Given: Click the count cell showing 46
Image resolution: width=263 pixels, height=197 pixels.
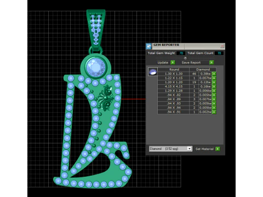Looking at the screenshot, I should 194,74.
